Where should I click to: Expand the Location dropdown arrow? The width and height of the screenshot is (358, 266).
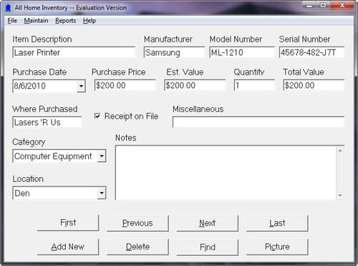click(x=102, y=193)
